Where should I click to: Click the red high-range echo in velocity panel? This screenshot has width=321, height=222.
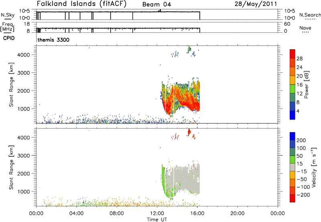pos(189,132)
